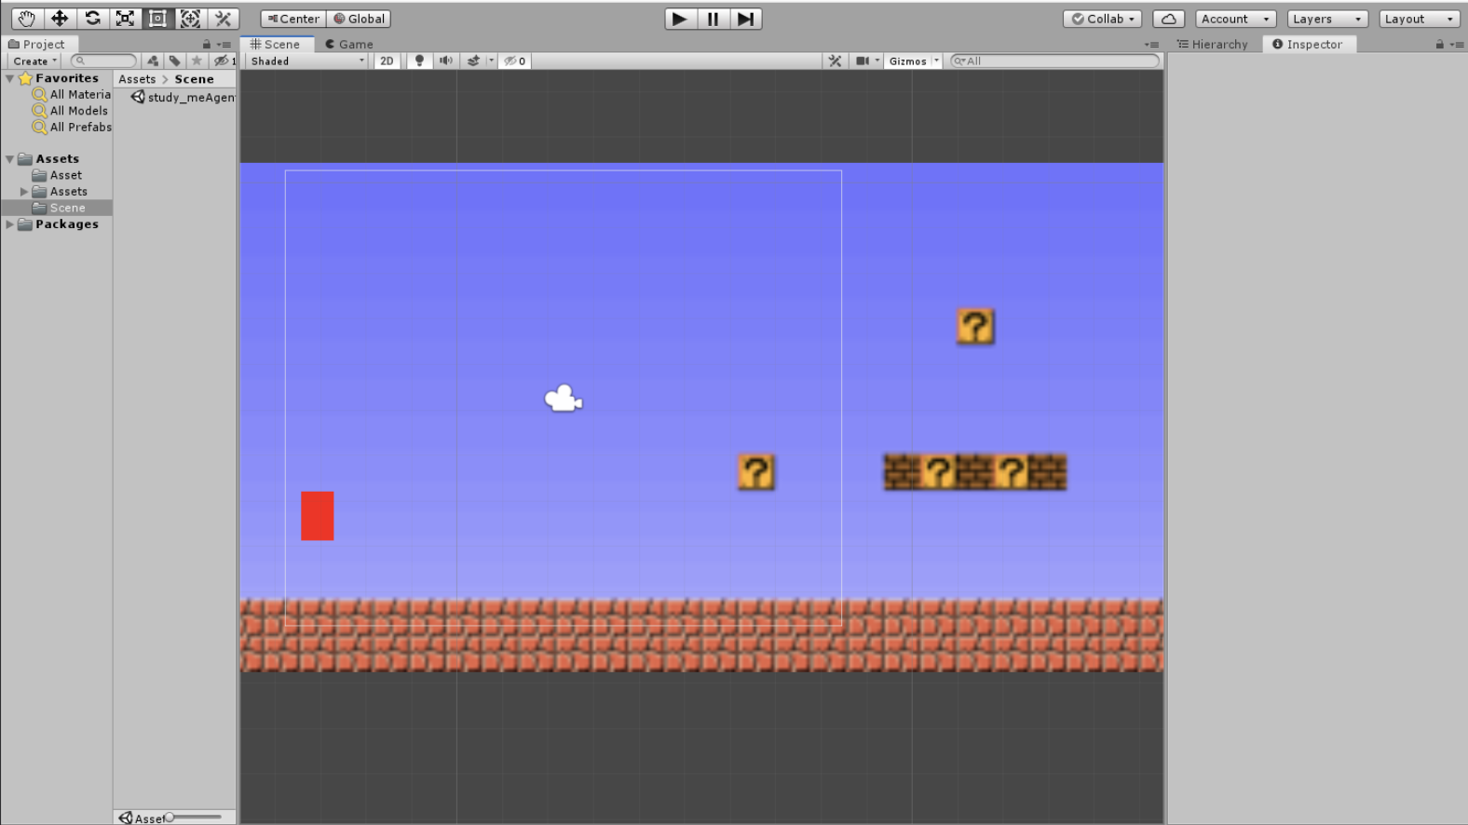
Task: Open Project panel options menu
Action: coord(224,44)
